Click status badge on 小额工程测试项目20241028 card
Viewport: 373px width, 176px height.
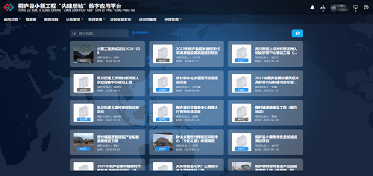[83, 61]
